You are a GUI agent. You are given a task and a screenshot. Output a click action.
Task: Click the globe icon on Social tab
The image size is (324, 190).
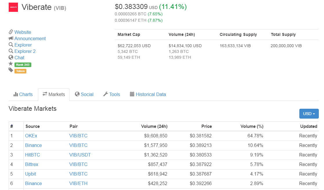[77, 94]
